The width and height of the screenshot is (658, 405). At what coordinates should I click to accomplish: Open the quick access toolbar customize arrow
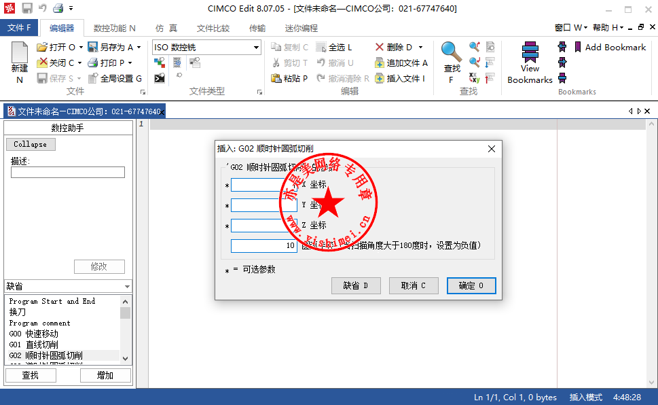[x=71, y=8]
